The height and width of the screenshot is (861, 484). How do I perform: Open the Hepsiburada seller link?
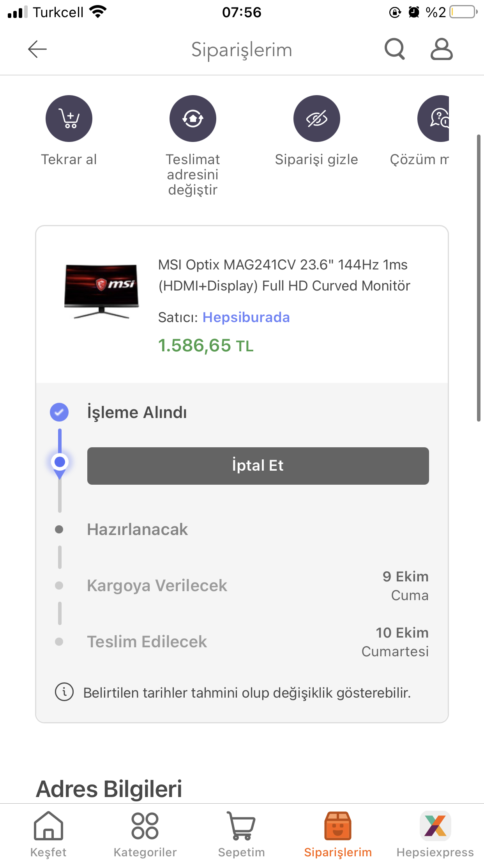tap(246, 317)
